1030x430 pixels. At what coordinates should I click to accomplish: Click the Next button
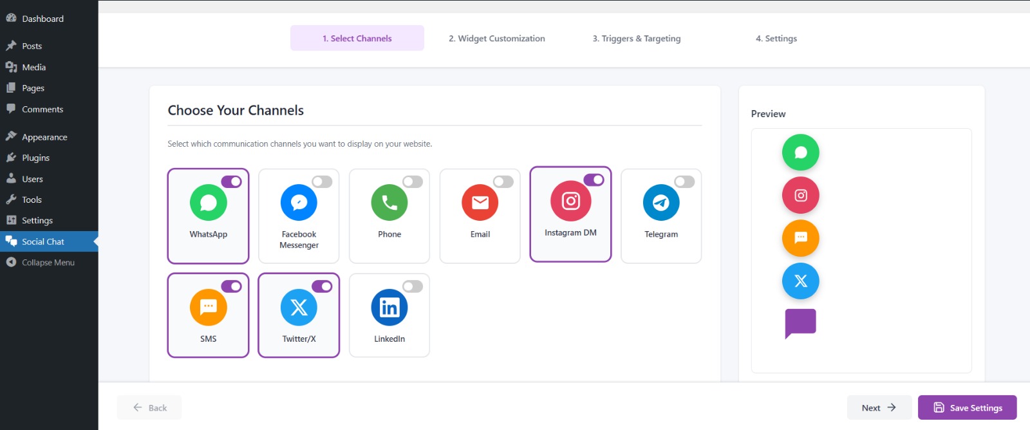click(879, 407)
